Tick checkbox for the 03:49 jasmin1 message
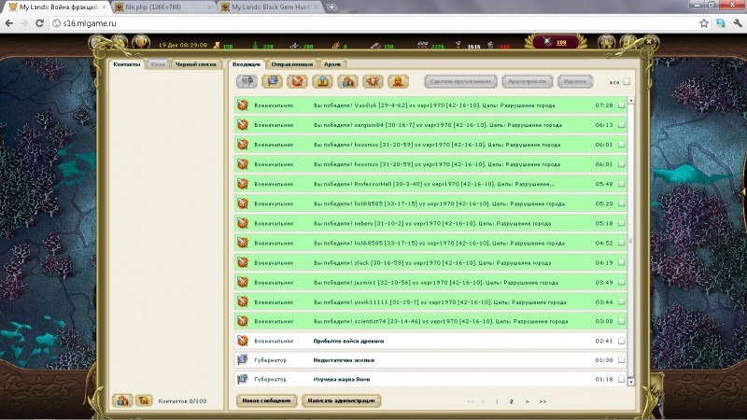Viewport: 747px width, 420px height. point(621,283)
